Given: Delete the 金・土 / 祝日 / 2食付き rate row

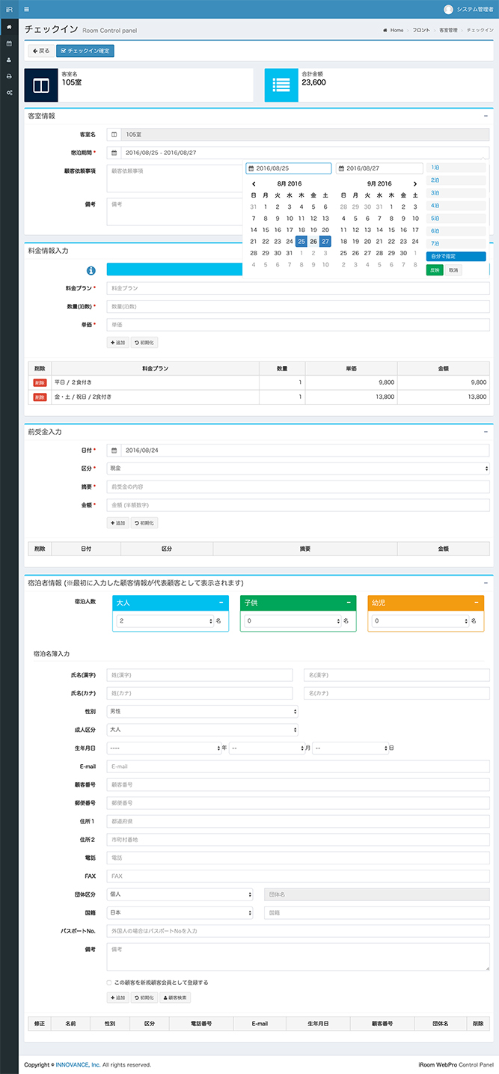Looking at the screenshot, I should 40,397.
